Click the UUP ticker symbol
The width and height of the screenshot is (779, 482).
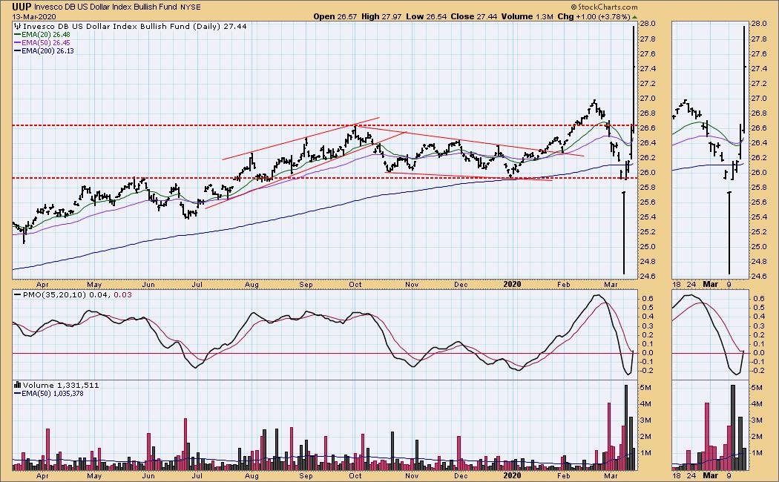coord(22,7)
